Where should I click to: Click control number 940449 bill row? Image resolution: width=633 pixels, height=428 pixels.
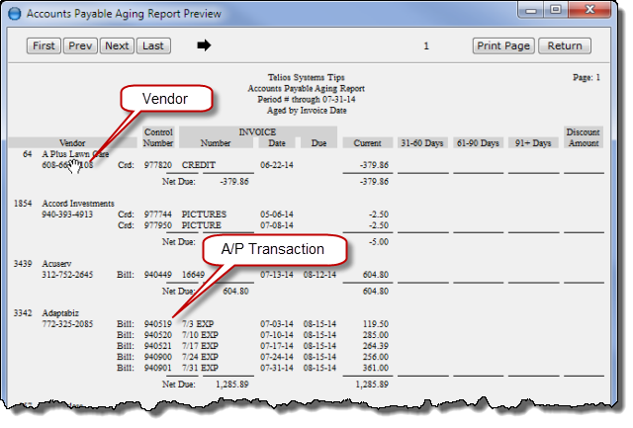click(x=157, y=275)
